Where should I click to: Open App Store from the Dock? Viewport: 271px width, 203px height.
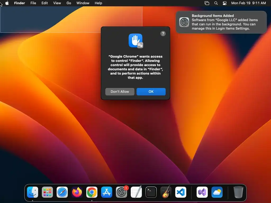tap(107, 192)
